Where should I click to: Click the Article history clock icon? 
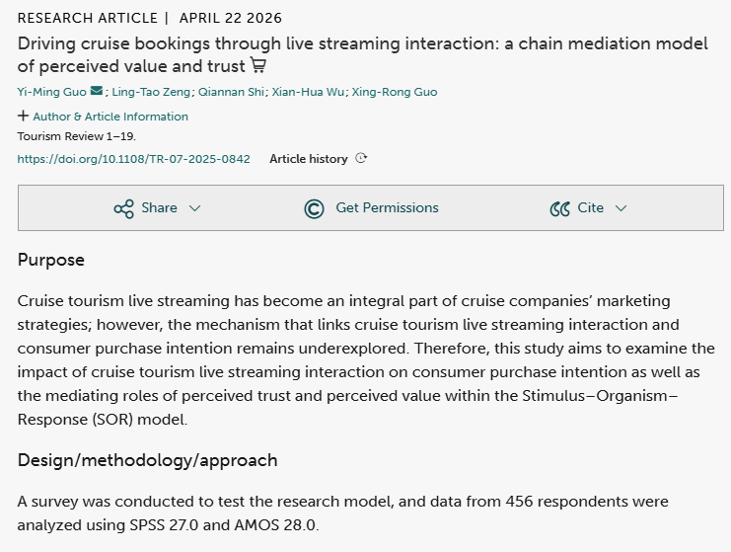coord(361,158)
